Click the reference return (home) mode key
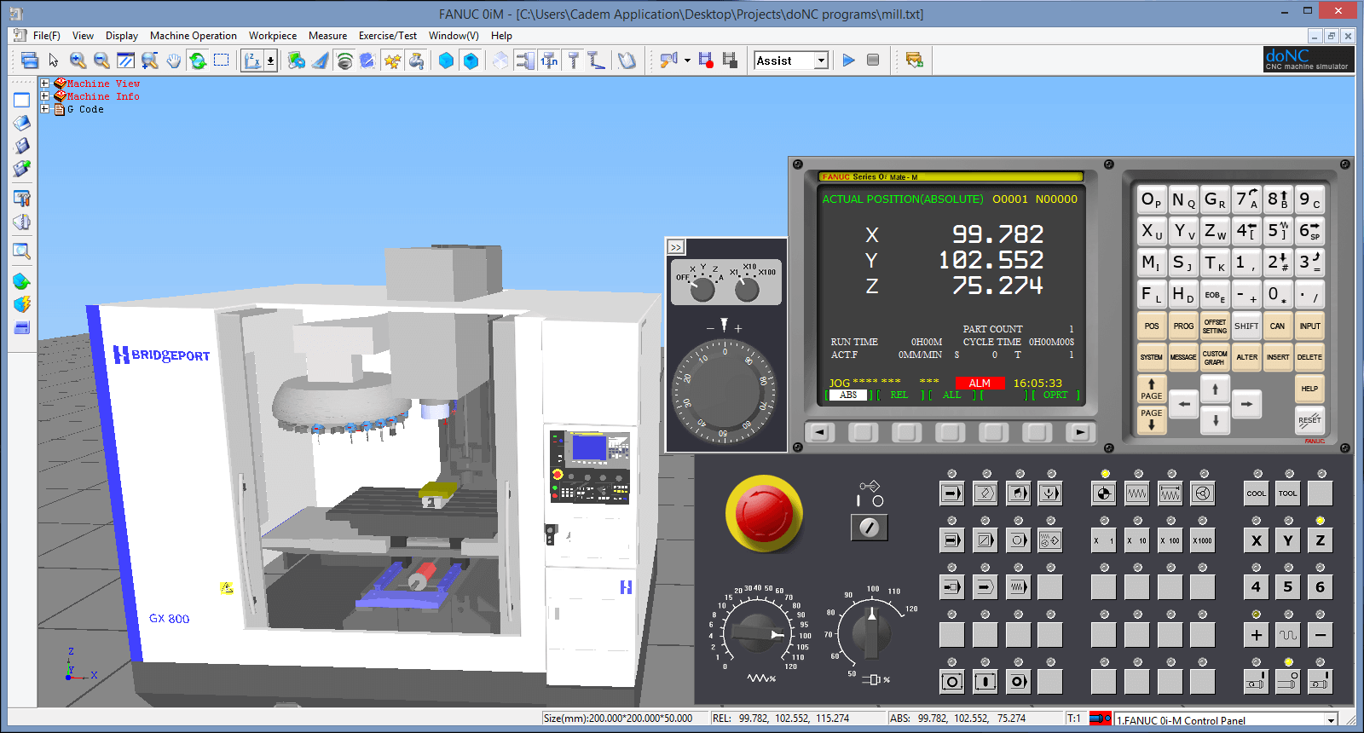Image resolution: width=1364 pixels, height=733 pixels. pyautogui.click(x=1104, y=493)
